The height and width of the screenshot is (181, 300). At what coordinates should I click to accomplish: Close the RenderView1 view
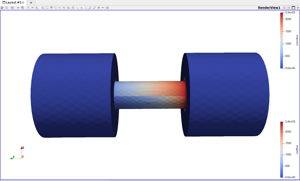tap(298, 8)
